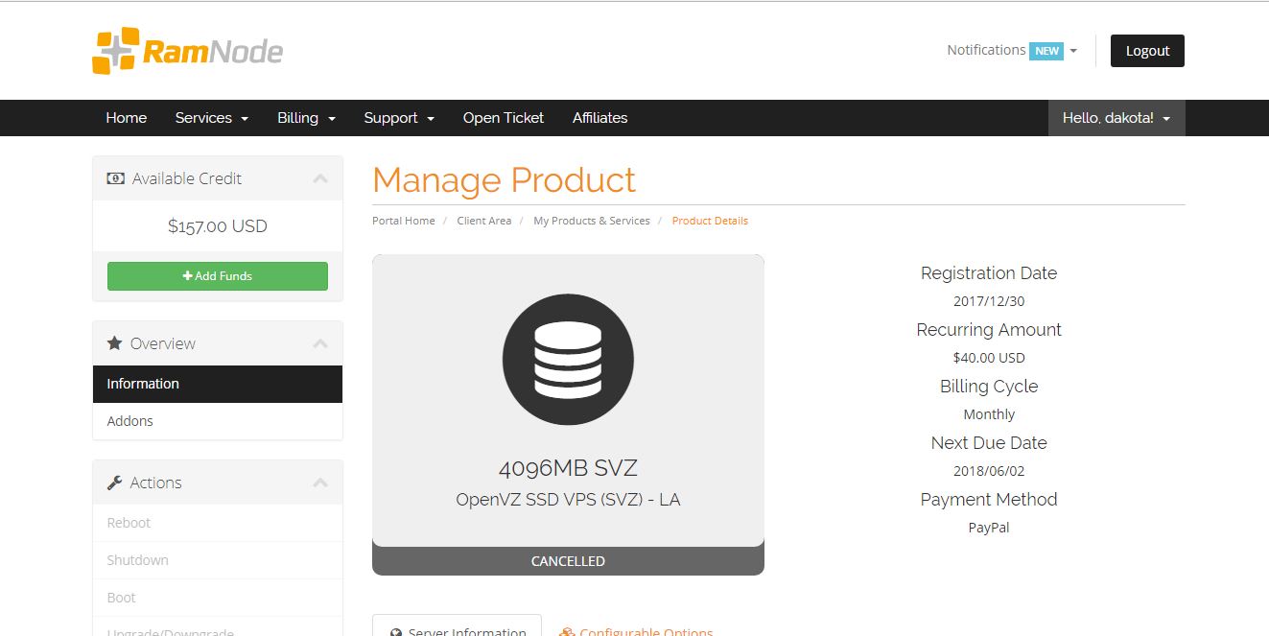This screenshot has width=1269, height=636.
Task: Click the RamNode logo
Action: coord(188,51)
